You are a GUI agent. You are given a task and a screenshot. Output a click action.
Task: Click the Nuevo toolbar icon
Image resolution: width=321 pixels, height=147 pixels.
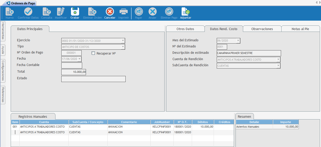(10, 12)
